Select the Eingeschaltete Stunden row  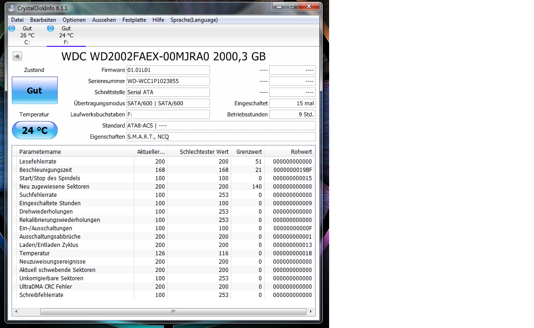(x=164, y=203)
